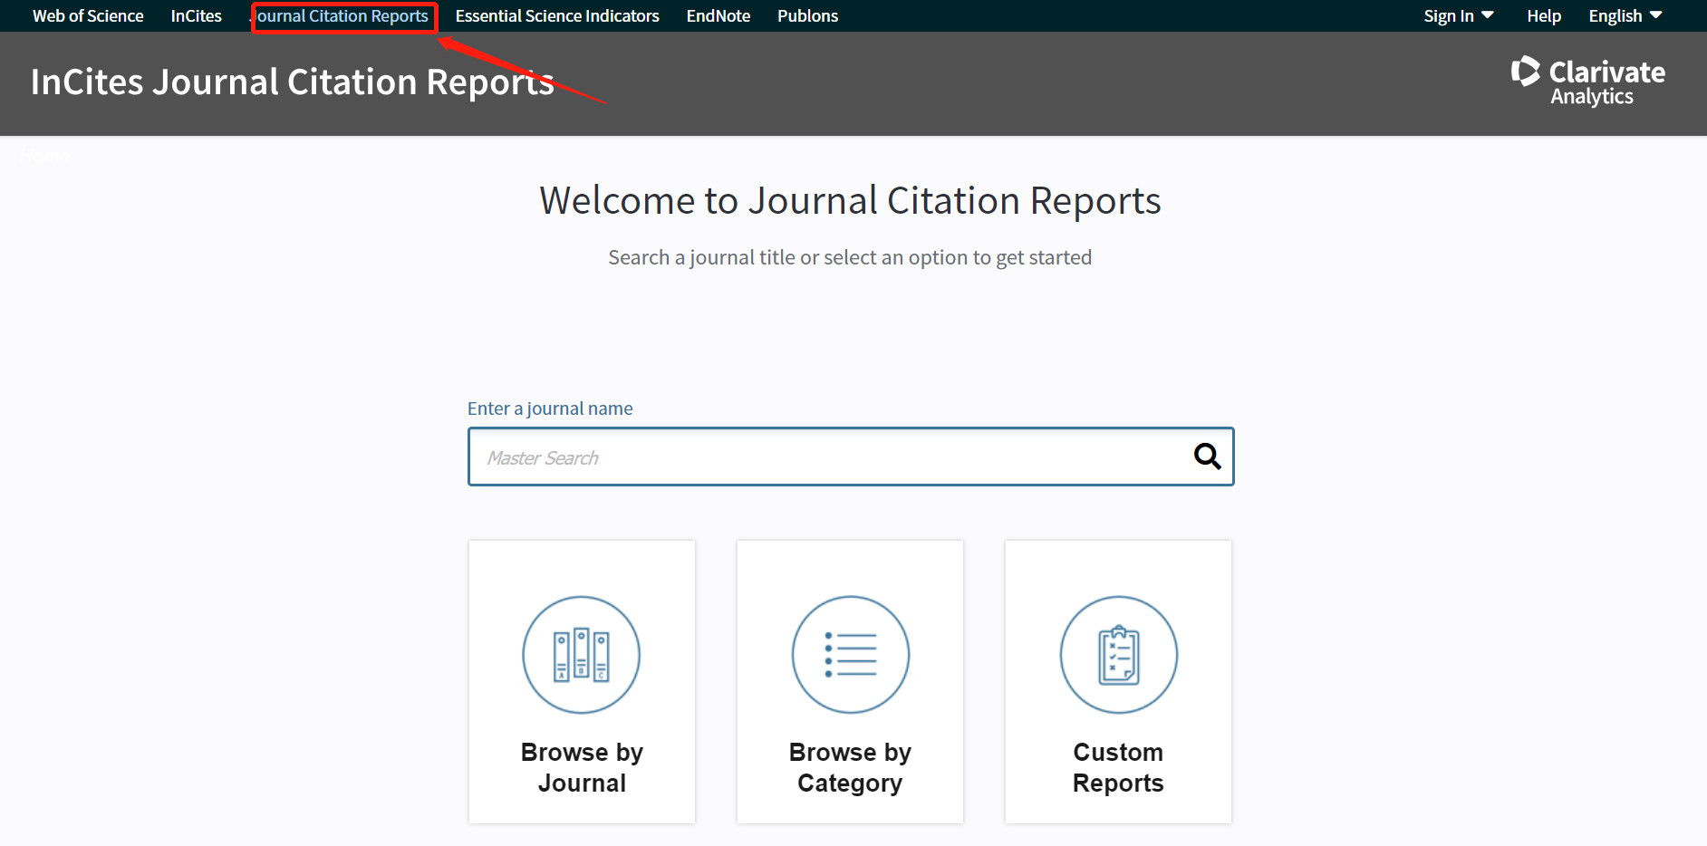This screenshot has height=846, width=1707.
Task: Select the Journal Citation Reports nav item
Action: [343, 16]
